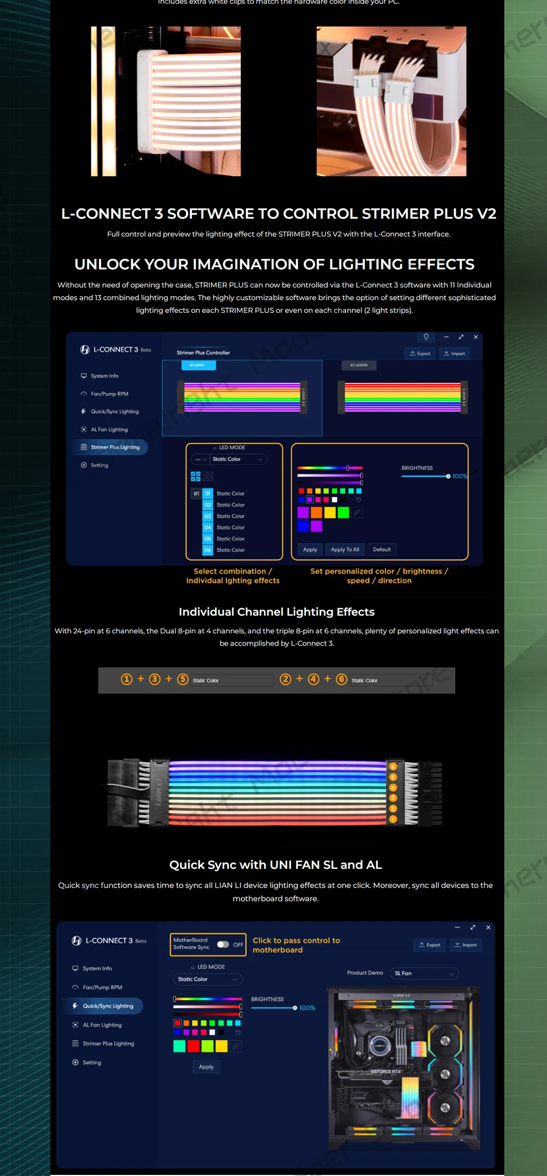
Task: Click the checked four-box channel selector
Action: [x=195, y=476]
